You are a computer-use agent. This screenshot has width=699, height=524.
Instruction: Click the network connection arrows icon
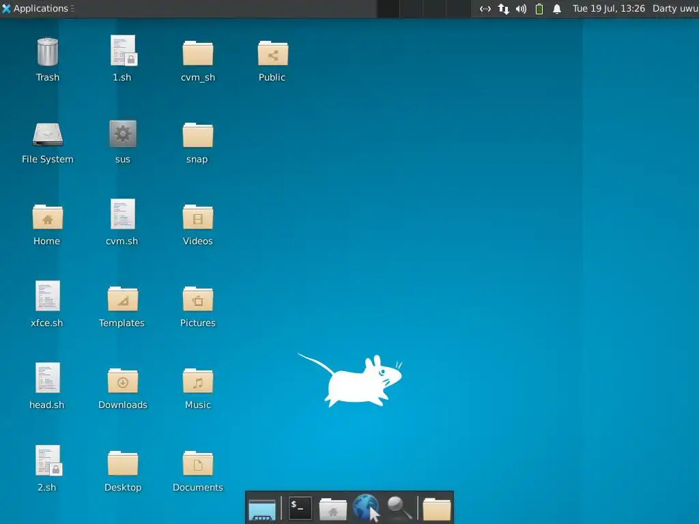click(503, 9)
